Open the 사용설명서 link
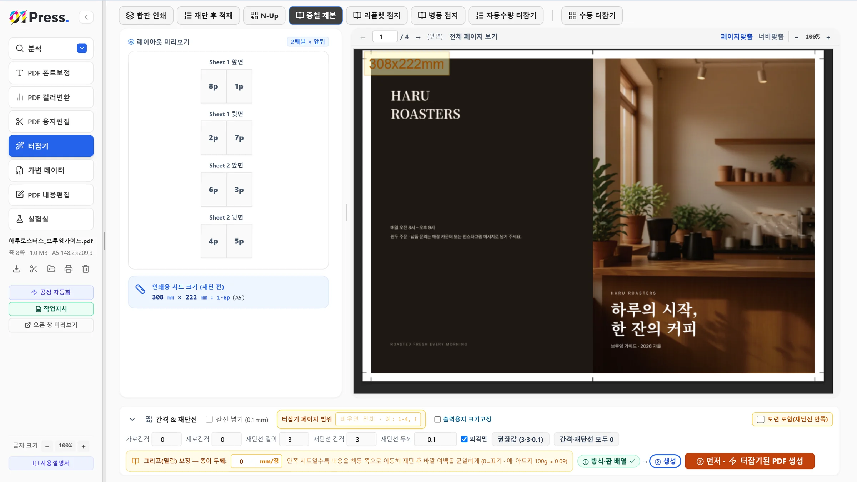The image size is (857, 482). coord(51,463)
